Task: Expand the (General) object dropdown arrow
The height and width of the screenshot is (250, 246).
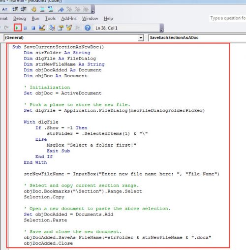Action: (141, 38)
